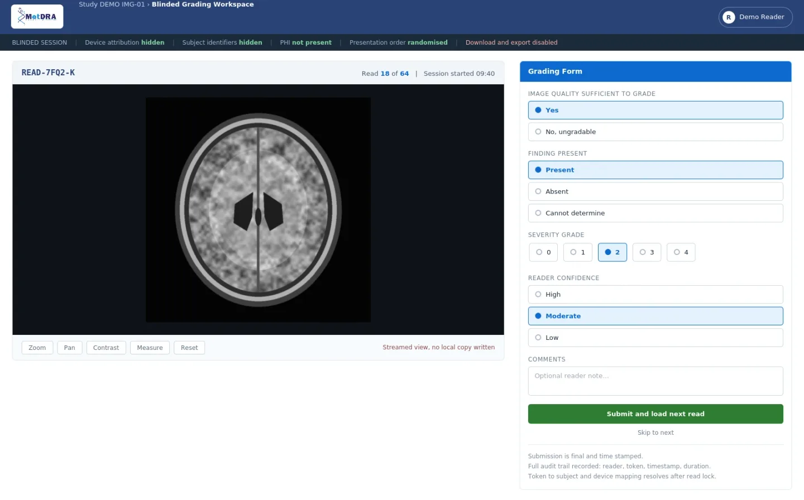The image size is (804, 500).
Task: Click the Full audit trail recorded note
Action: [x=619, y=466]
